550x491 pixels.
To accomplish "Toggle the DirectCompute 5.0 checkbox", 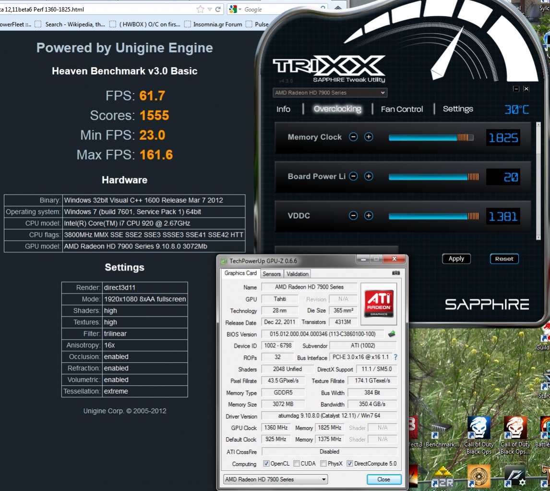I will 350,464.
